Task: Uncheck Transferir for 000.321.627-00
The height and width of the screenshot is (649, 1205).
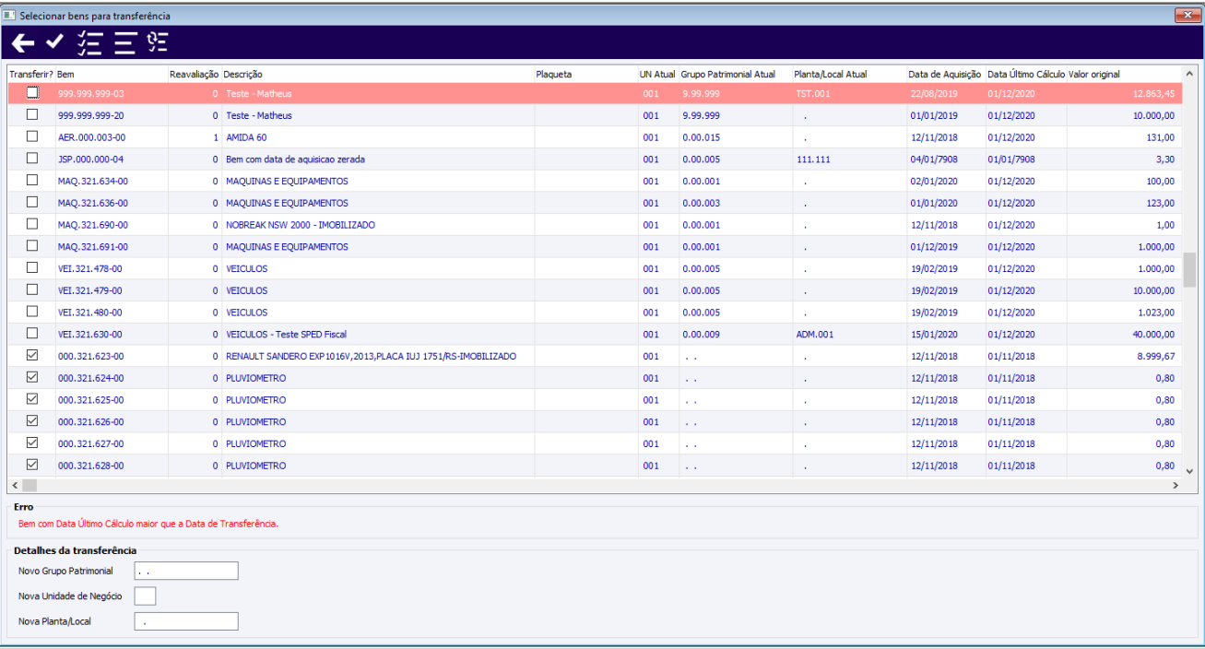Action: [32, 442]
